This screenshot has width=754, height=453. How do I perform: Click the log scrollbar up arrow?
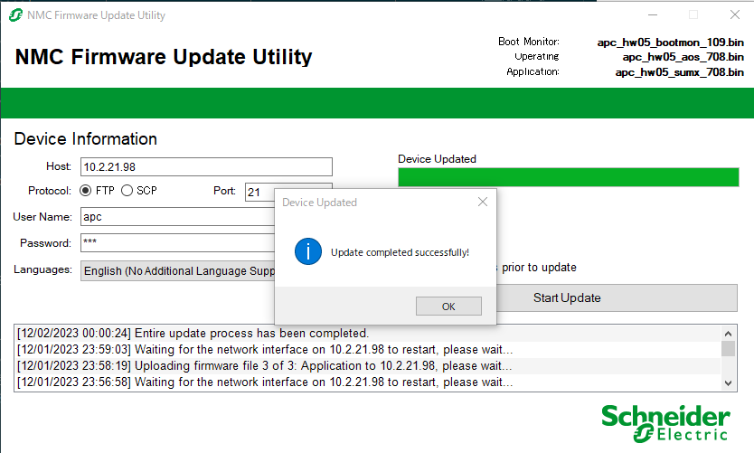728,334
